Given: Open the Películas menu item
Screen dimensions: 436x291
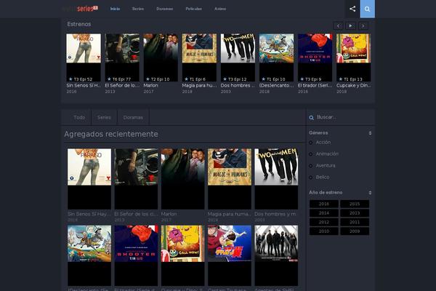Looking at the screenshot, I should click(194, 9).
